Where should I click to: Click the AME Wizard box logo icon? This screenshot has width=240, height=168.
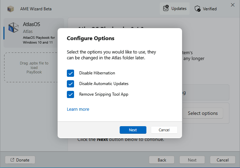click(x=11, y=9)
